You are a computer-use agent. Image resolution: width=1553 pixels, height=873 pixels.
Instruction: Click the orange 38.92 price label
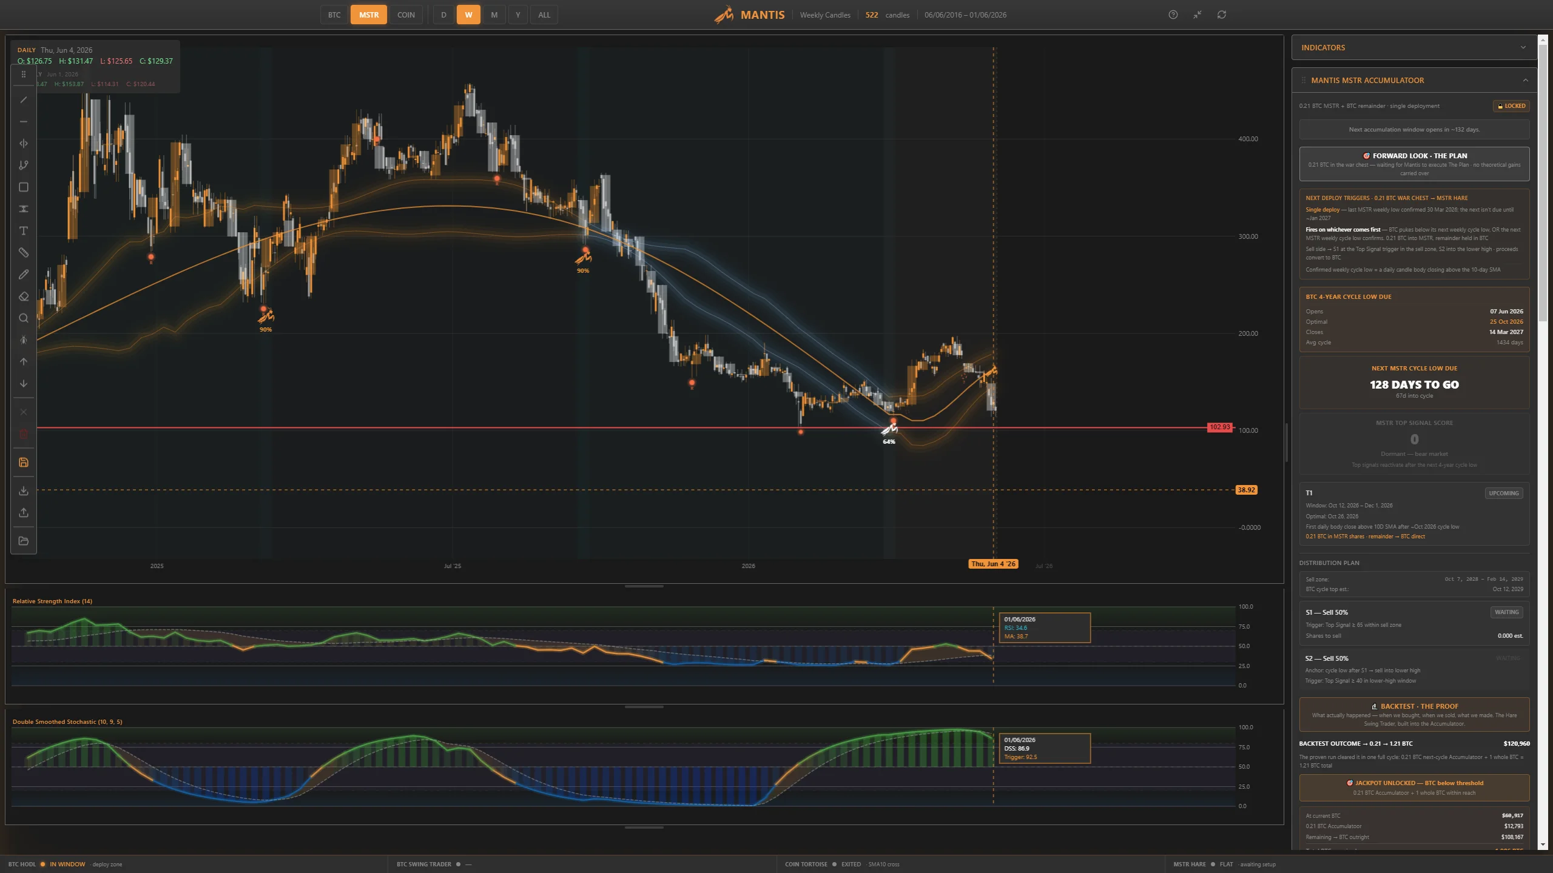[1247, 490]
